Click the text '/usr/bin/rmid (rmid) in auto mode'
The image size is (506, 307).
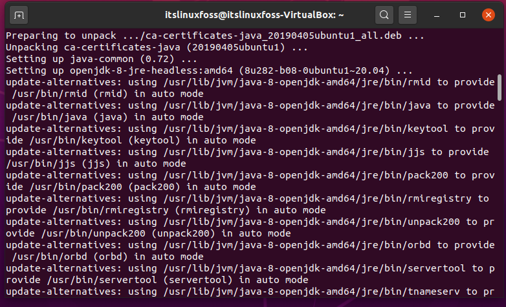[108, 94]
